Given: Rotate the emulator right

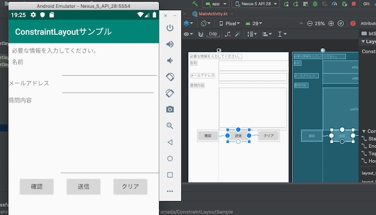Looking at the screenshot, I should click(x=170, y=93).
